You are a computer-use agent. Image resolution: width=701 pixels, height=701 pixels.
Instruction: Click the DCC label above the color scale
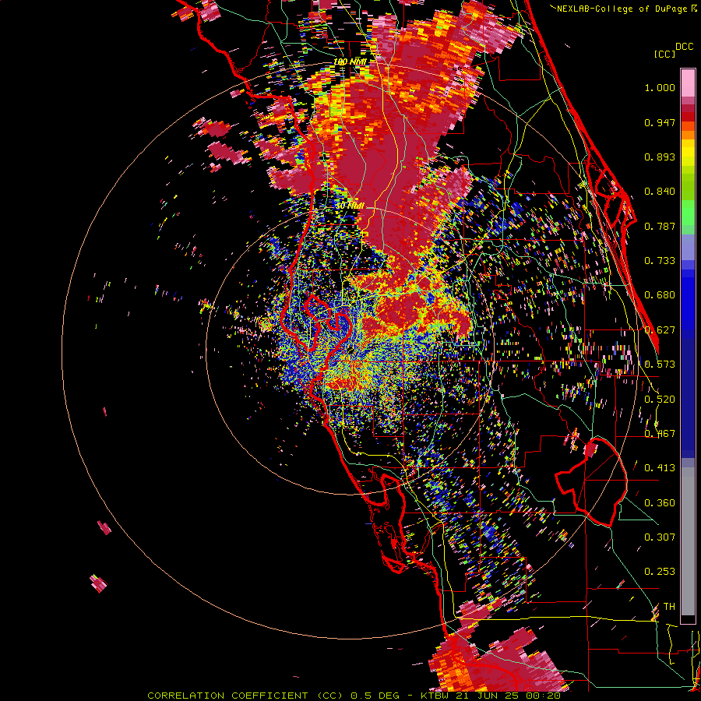tap(684, 47)
